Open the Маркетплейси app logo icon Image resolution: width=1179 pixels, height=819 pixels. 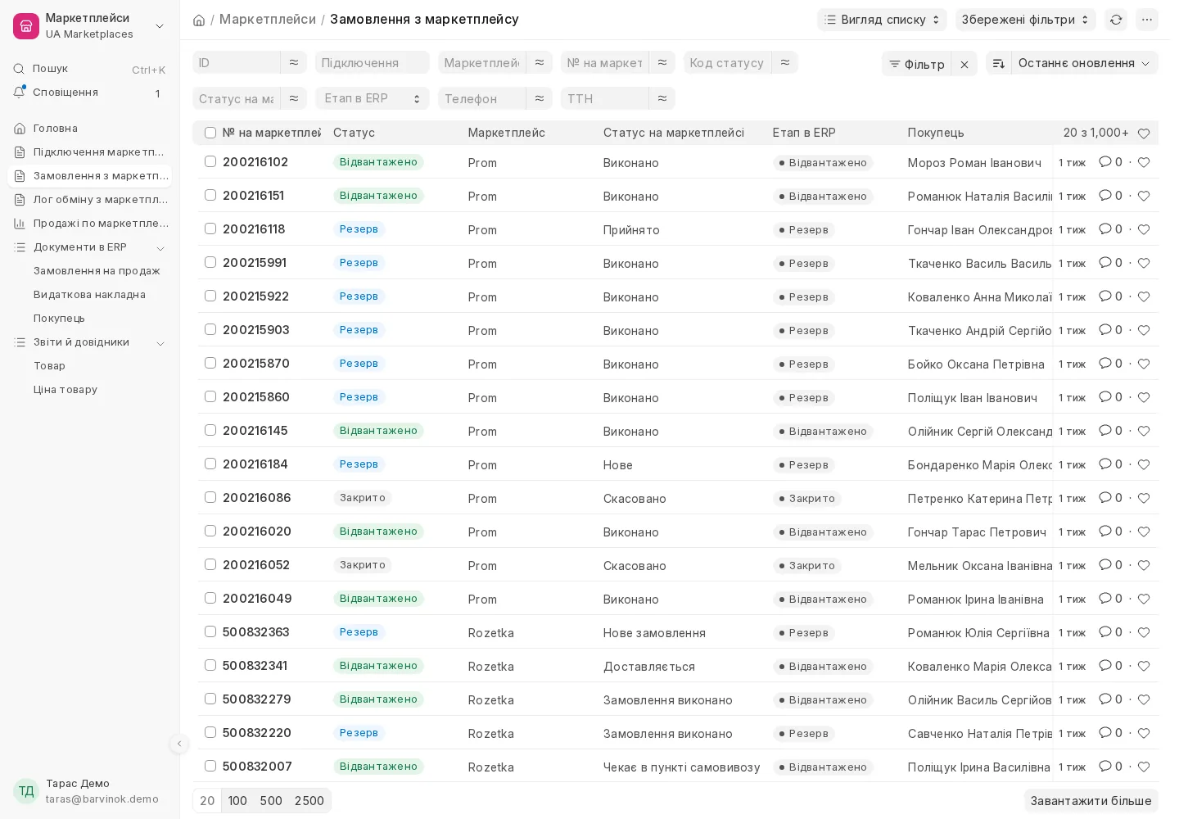point(26,26)
